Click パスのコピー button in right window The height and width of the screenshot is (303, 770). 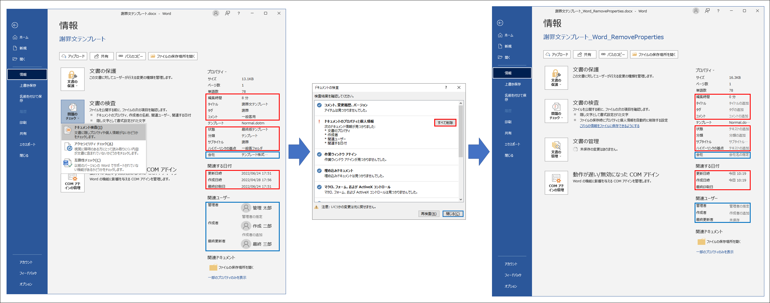pyautogui.click(x=613, y=55)
